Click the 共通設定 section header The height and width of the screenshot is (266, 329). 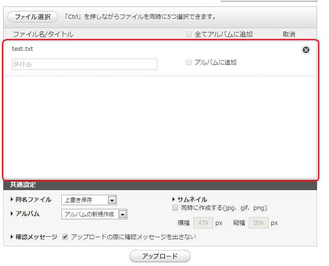(23, 185)
